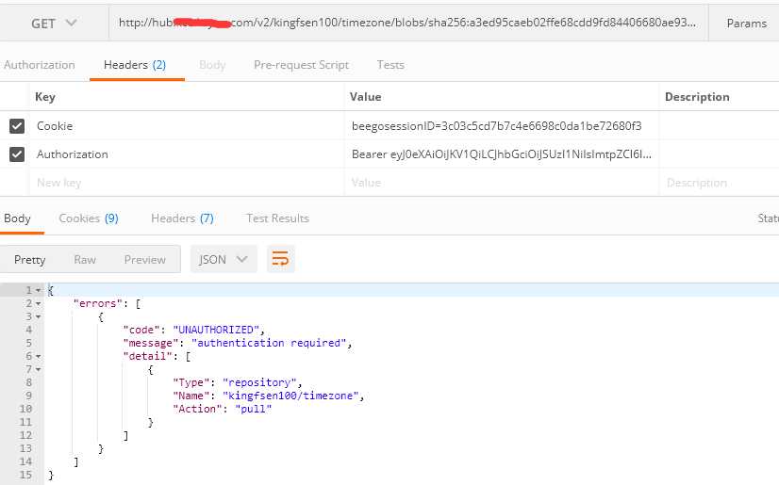The width and height of the screenshot is (779, 485).
Task: View the Test Results tab
Action: pos(277,218)
